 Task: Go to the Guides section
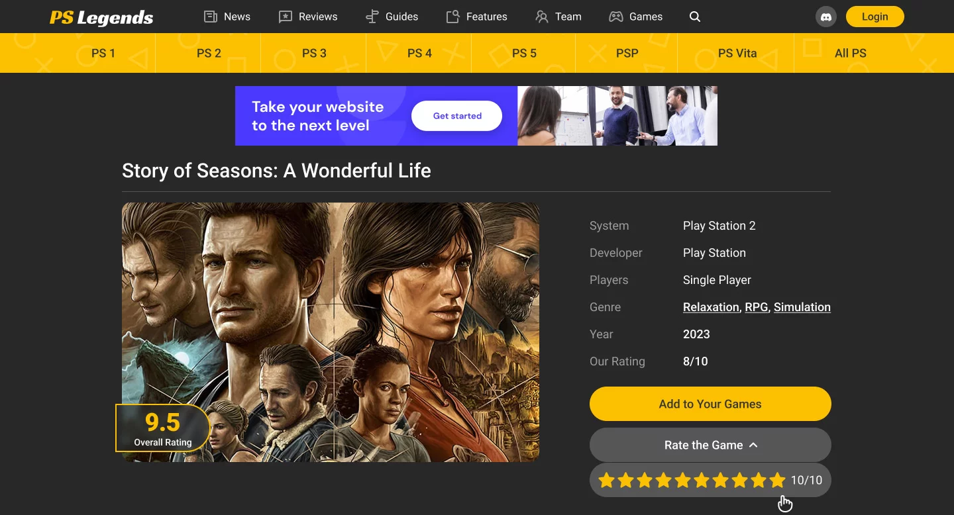click(392, 17)
